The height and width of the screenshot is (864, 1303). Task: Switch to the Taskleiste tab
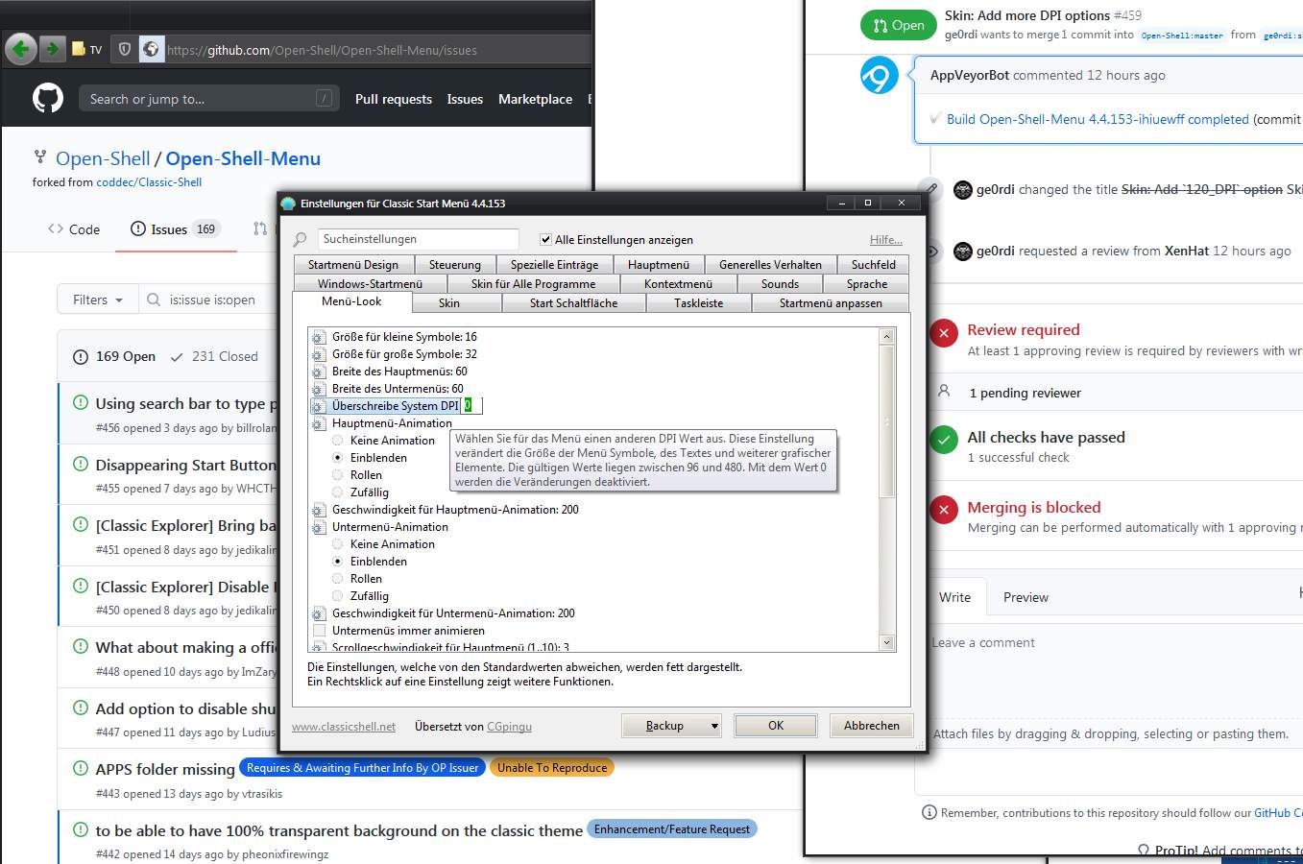(x=699, y=303)
